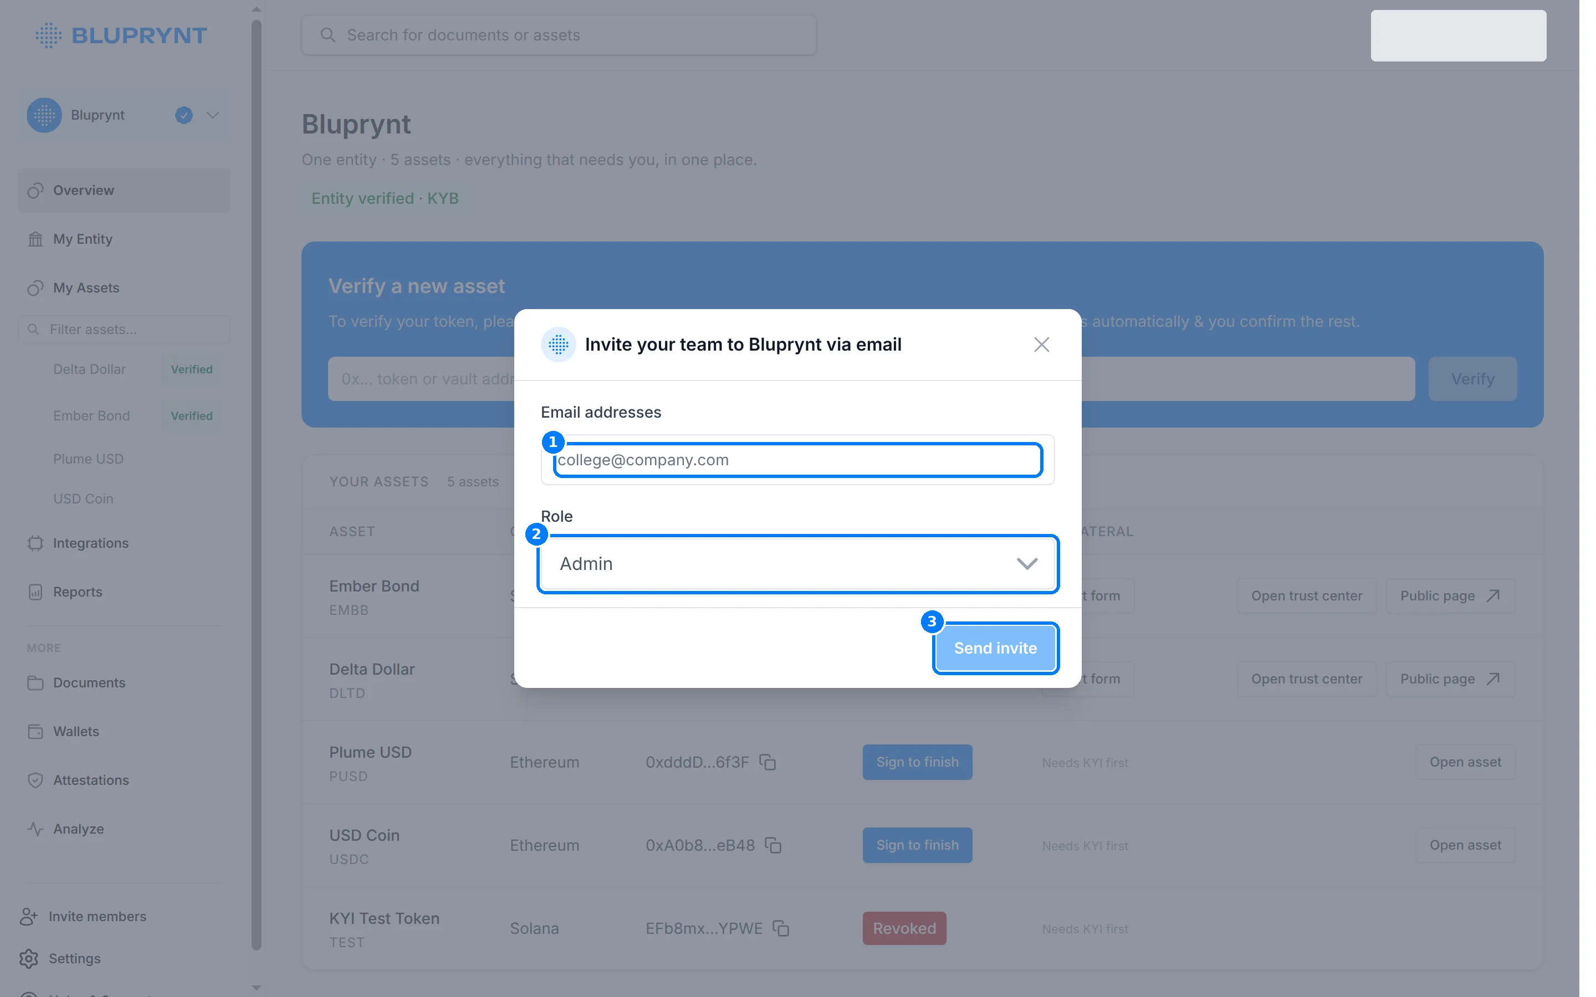
Task: Click the Wallets icon in sidebar
Action: [x=35, y=731]
